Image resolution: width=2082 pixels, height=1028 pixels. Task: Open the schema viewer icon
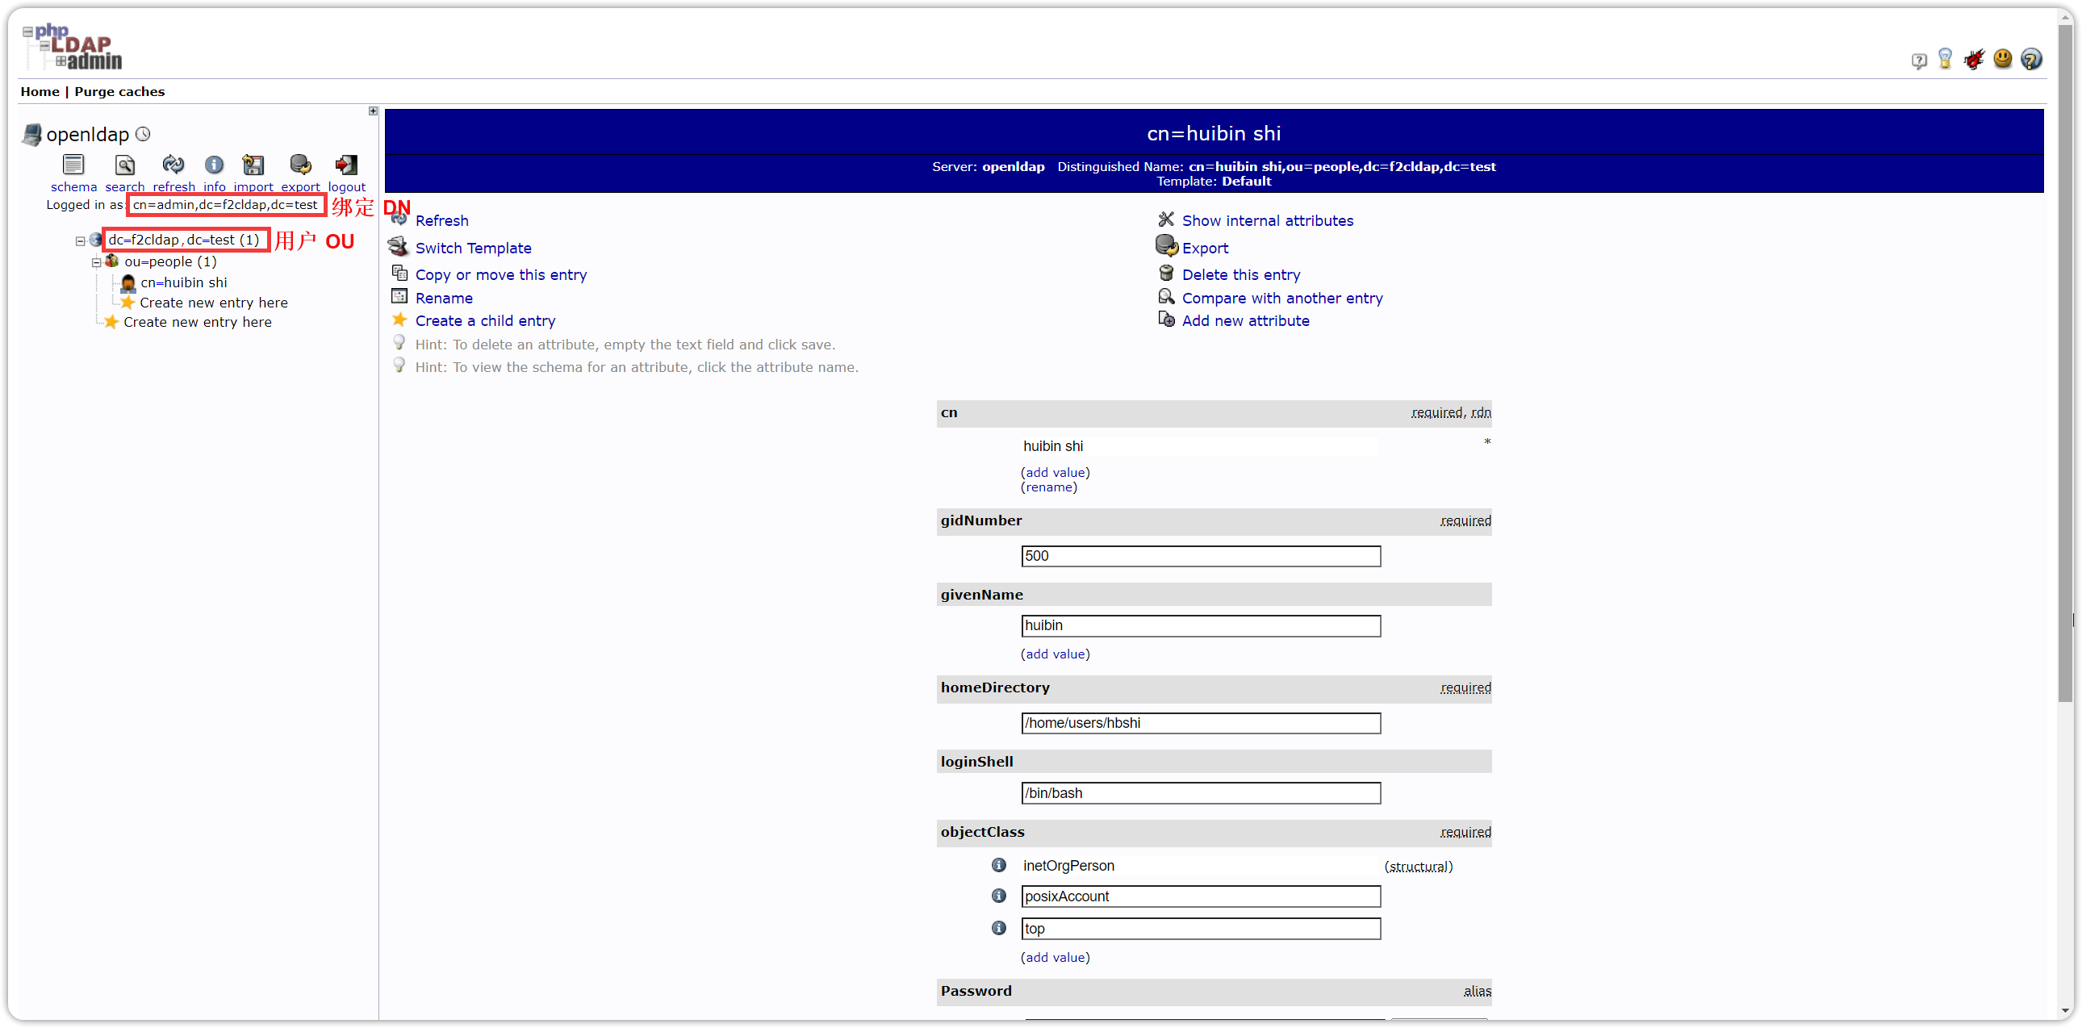[73, 165]
